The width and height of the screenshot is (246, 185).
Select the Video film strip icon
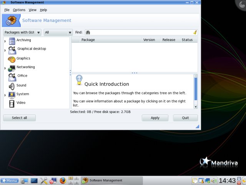click(x=12, y=104)
